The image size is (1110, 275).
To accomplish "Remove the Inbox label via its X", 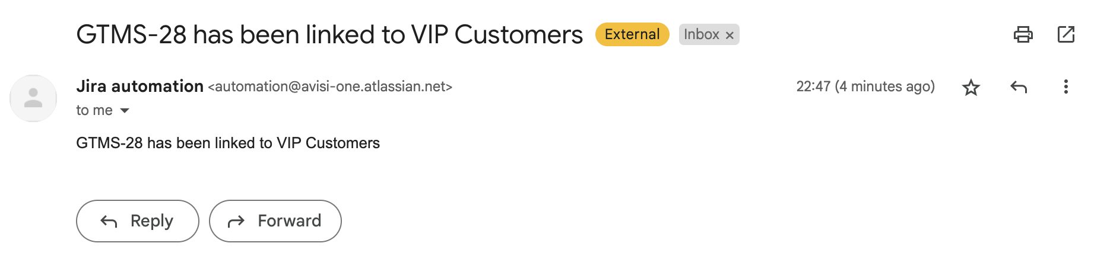I will 730,36.
